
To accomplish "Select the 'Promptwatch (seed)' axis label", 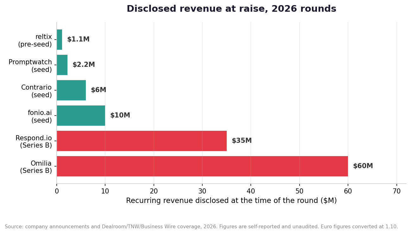I will pyautogui.click(x=30, y=66).
